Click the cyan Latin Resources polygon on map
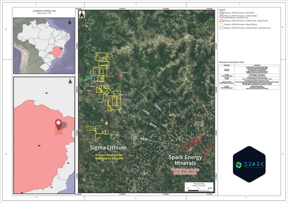 point(90,78)
